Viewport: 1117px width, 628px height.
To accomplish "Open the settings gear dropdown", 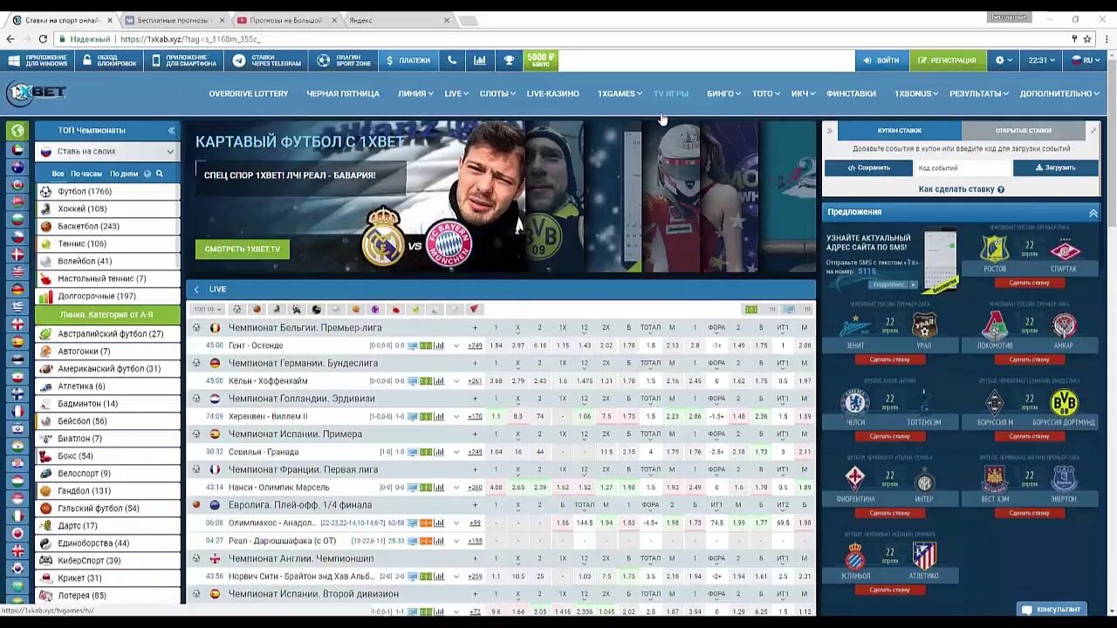I will (1004, 60).
